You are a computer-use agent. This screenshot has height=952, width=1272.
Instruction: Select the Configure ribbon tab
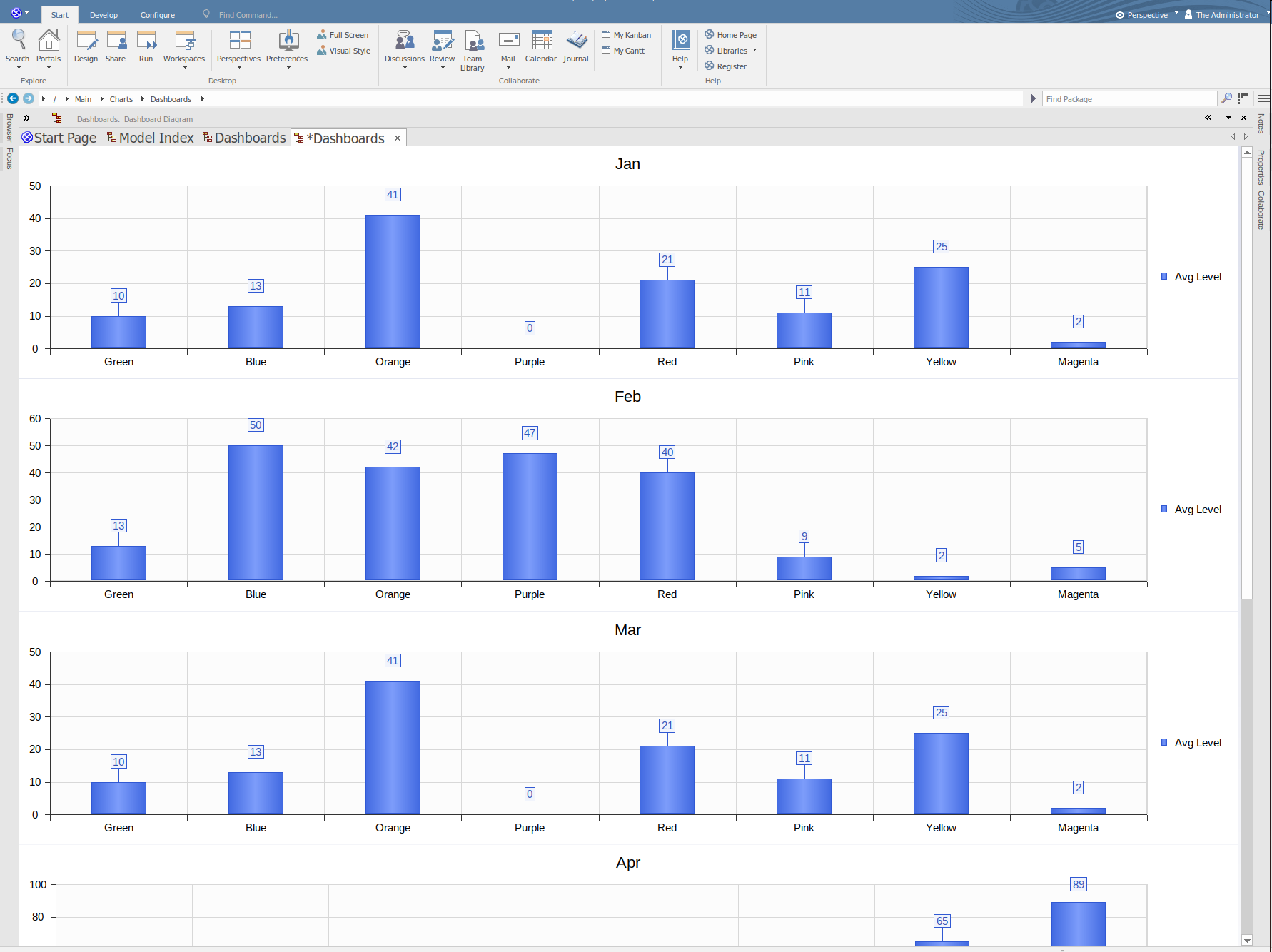pyautogui.click(x=158, y=15)
